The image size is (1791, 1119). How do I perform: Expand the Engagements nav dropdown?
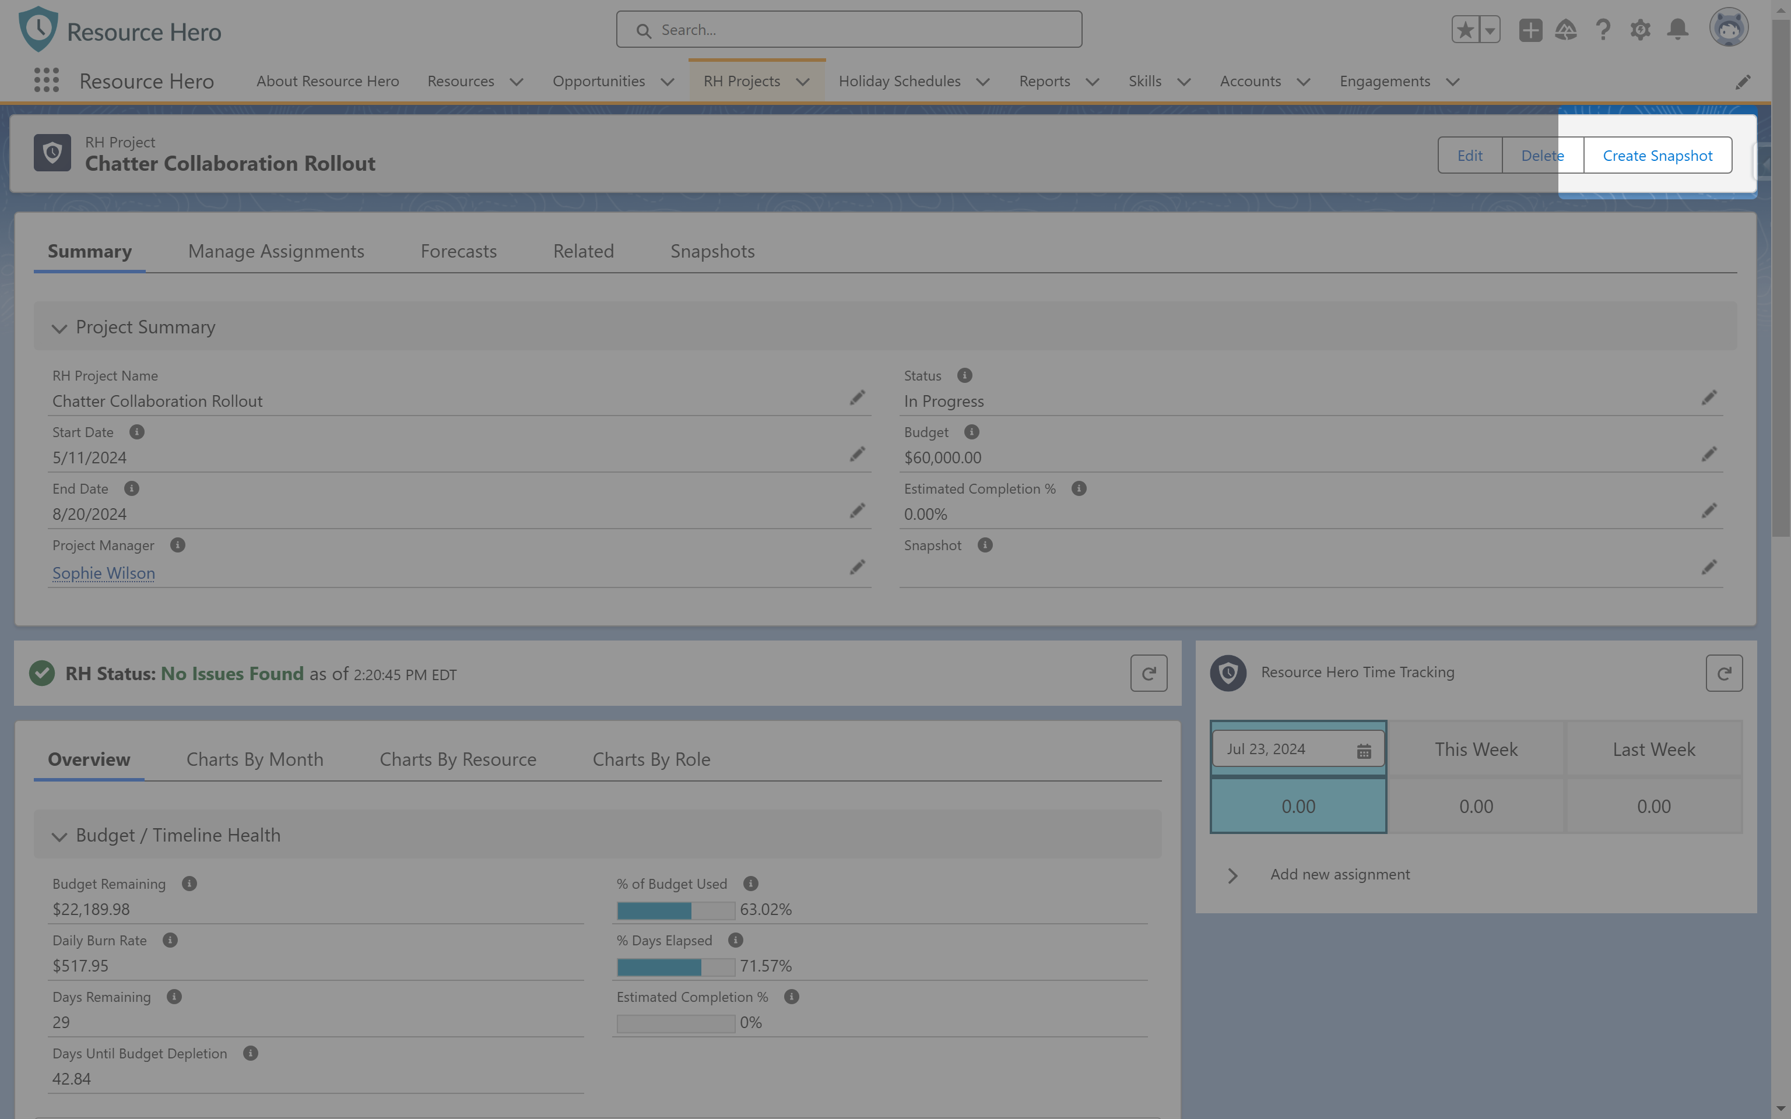(1453, 82)
